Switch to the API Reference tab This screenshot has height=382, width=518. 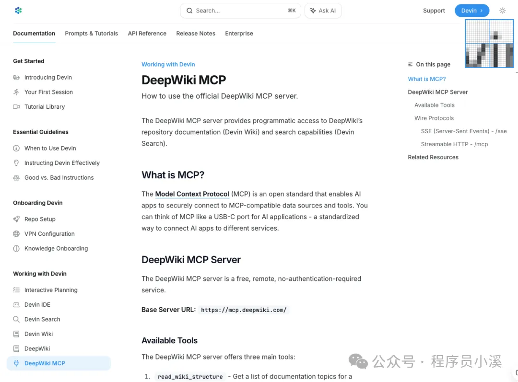coord(147,34)
